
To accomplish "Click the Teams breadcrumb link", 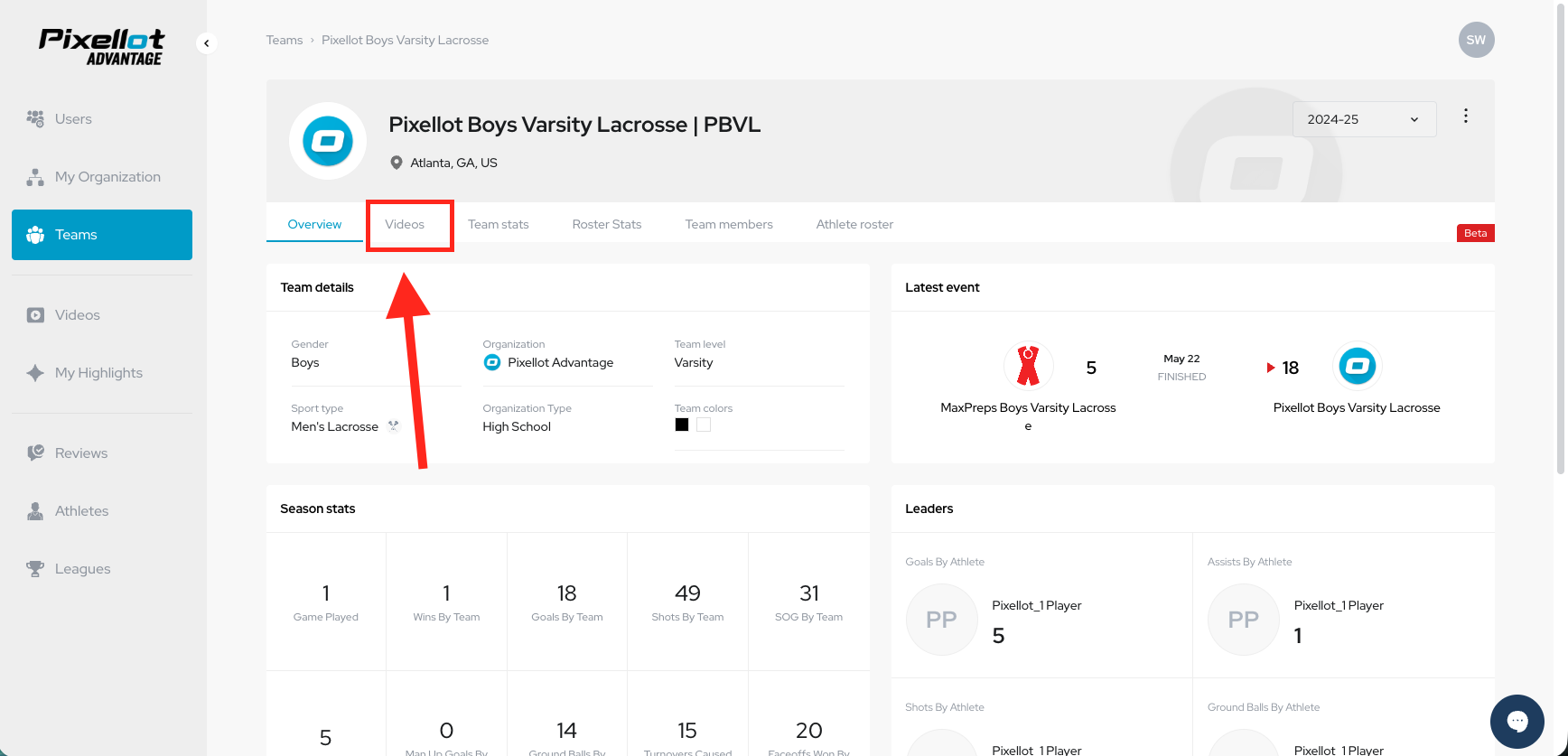I will point(284,40).
